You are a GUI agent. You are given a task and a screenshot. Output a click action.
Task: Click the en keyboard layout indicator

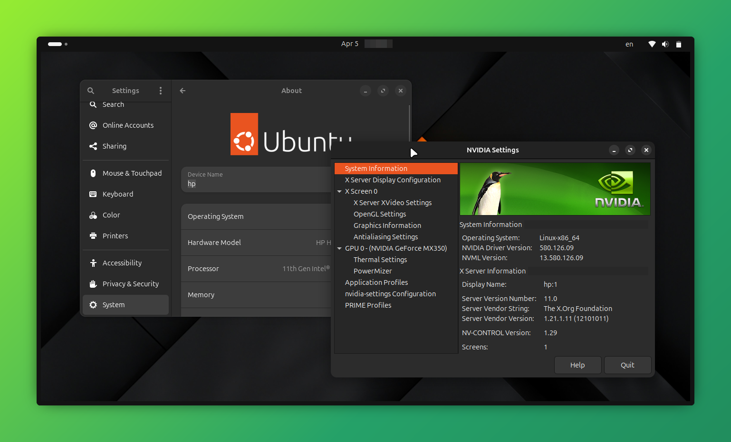tap(629, 44)
